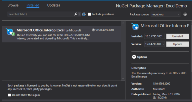Click the refresh package list icon
The height and width of the screenshot is (102, 192).
(84, 14)
